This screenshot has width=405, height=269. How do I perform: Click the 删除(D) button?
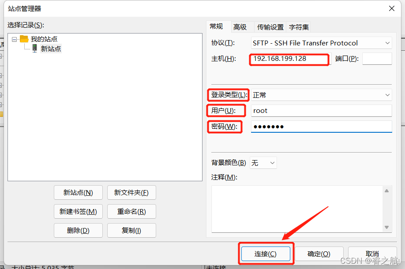click(78, 231)
